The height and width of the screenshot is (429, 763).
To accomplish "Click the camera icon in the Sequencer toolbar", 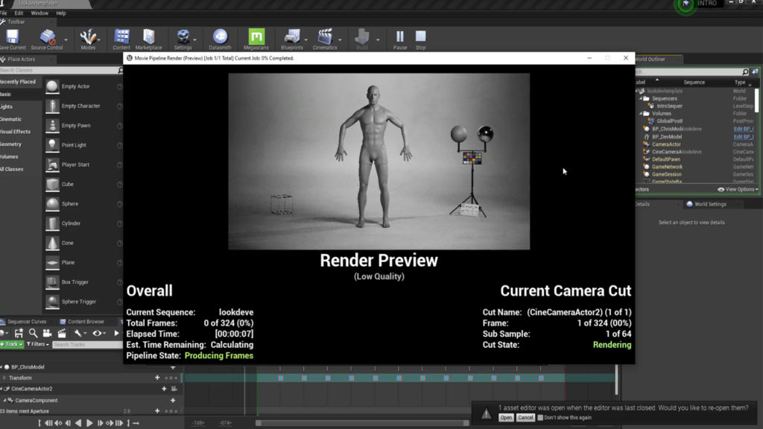I will (46, 333).
